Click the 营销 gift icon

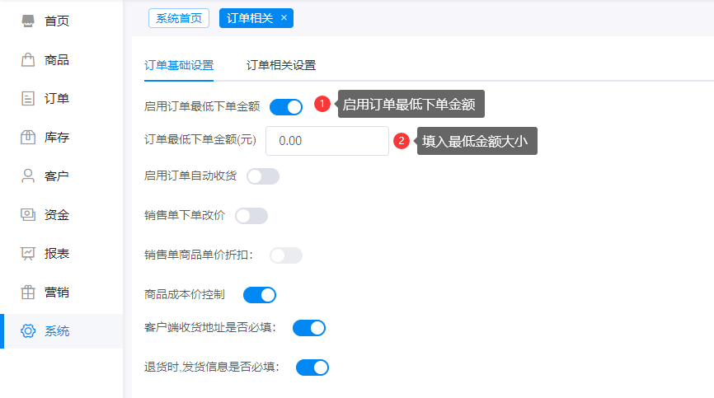click(28, 293)
